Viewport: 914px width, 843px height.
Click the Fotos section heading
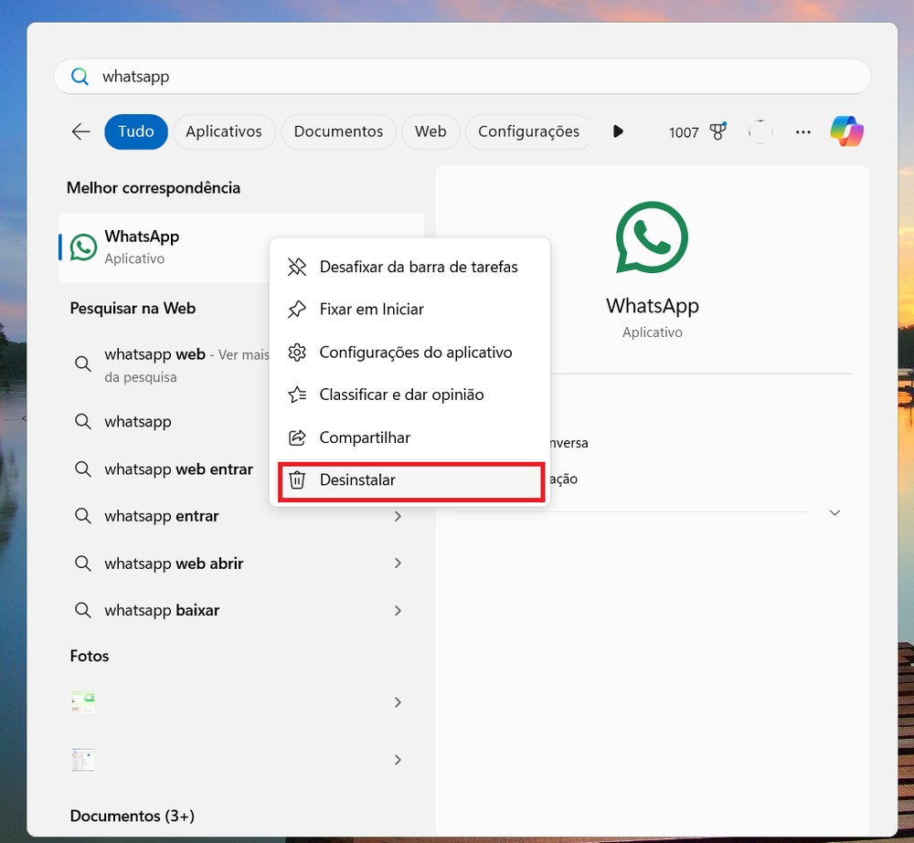pyautogui.click(x=90, y=656)
